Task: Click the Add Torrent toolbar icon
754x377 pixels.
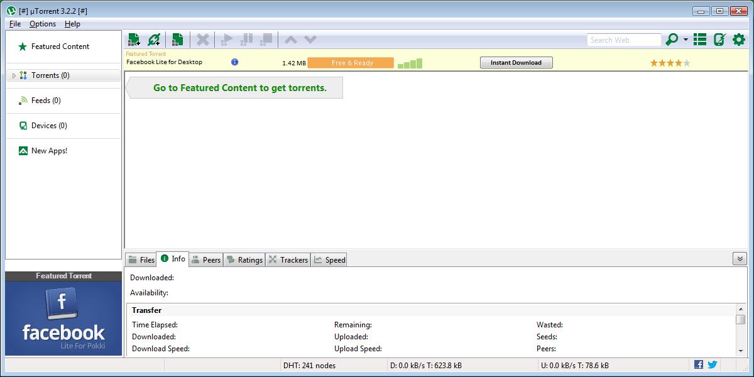Action: coord(134,40)
